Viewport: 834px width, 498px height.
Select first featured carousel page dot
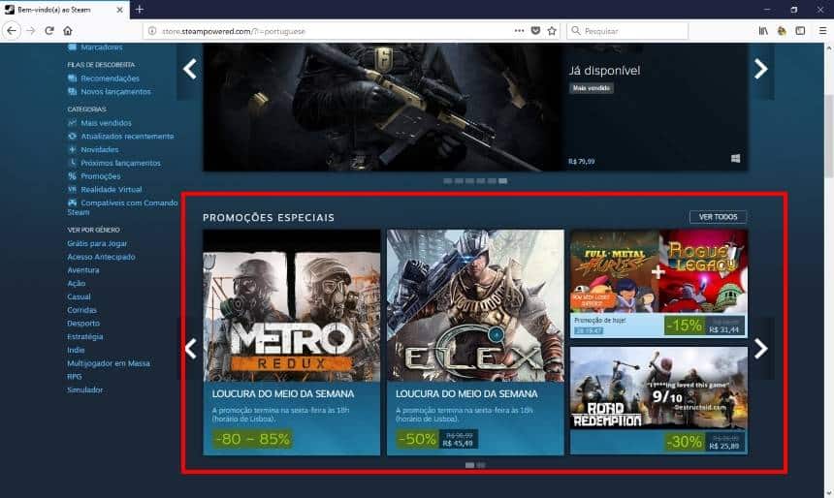pyautogui.click(x=448, y=181)
